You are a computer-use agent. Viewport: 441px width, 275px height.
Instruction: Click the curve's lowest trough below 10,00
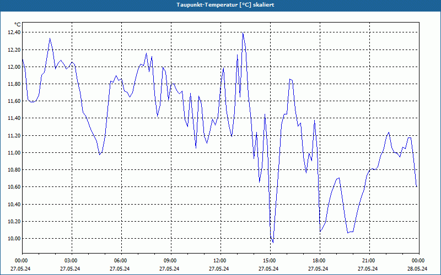click(273, 243)
